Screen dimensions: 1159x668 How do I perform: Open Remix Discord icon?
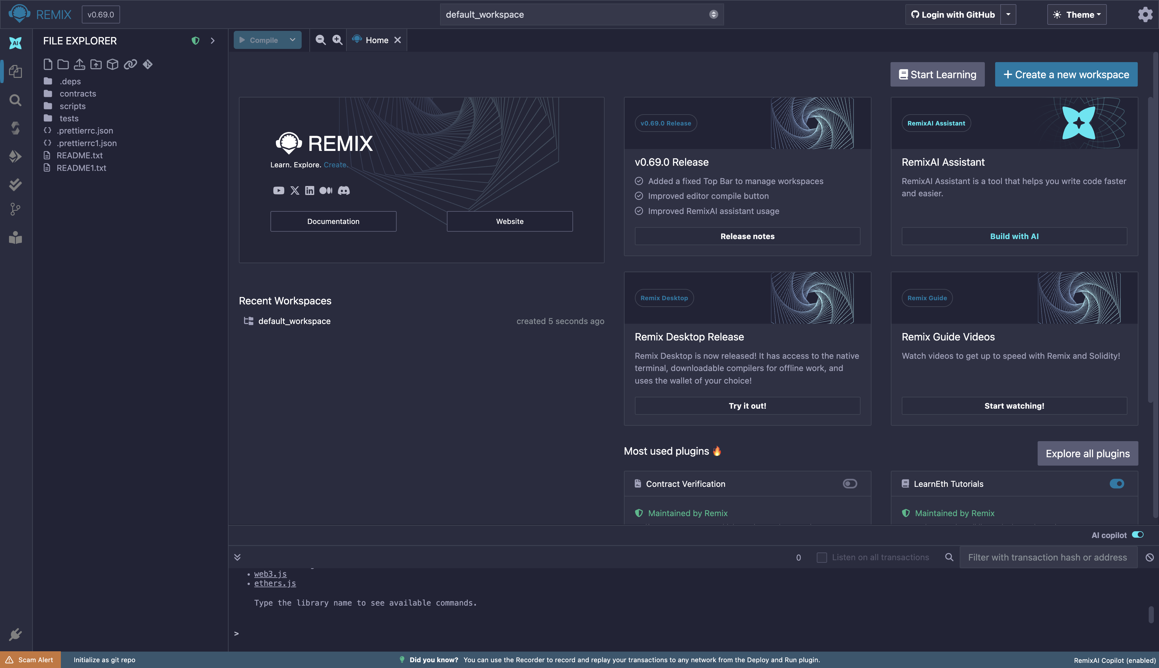click(x=344, y=190)
